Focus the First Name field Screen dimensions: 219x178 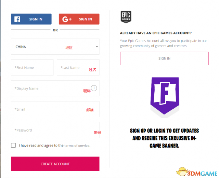(x=32, y=68)
